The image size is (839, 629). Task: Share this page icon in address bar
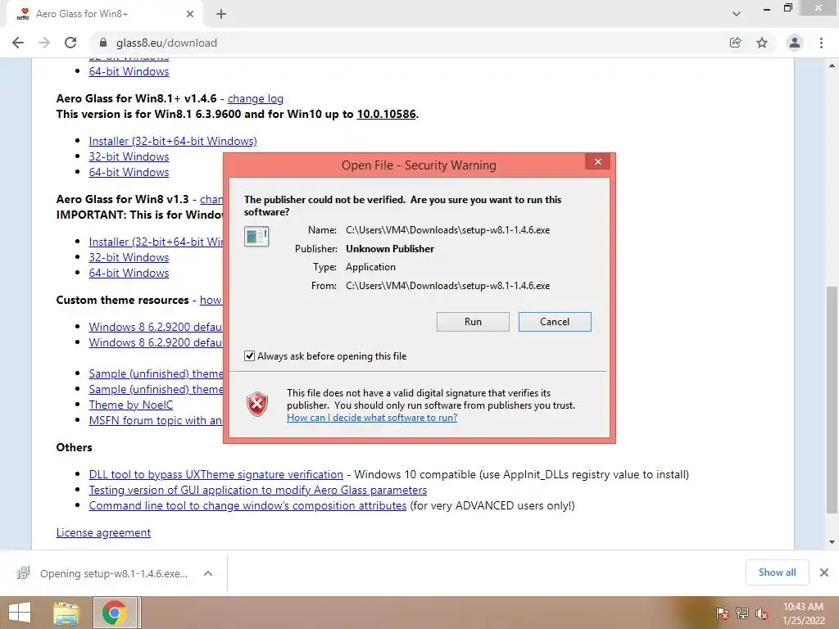click(x=735, y=43)
